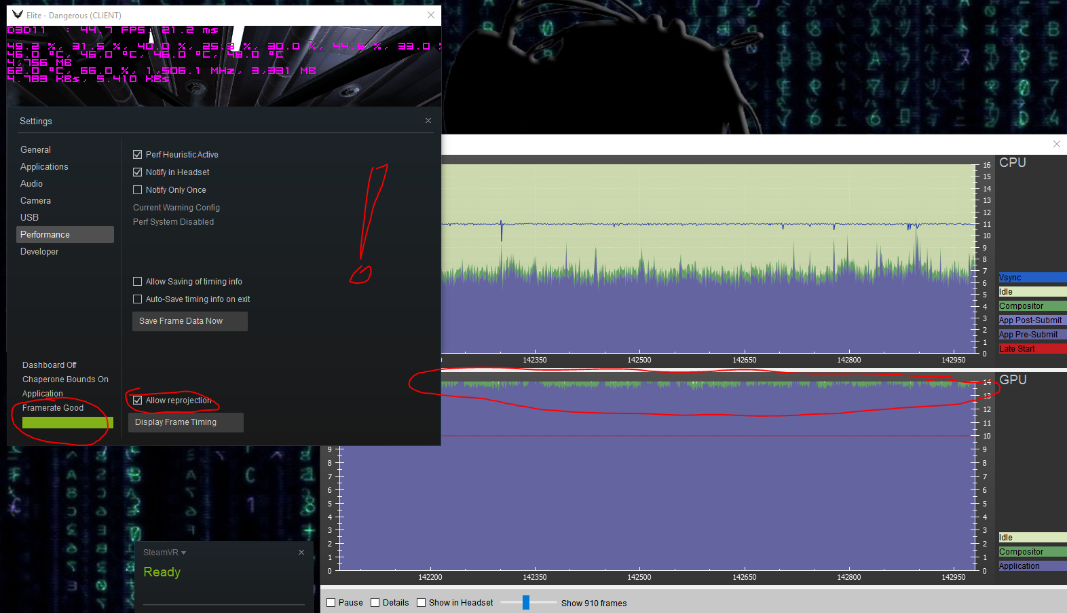Click the GPU Compositor legend entry

1032,552
